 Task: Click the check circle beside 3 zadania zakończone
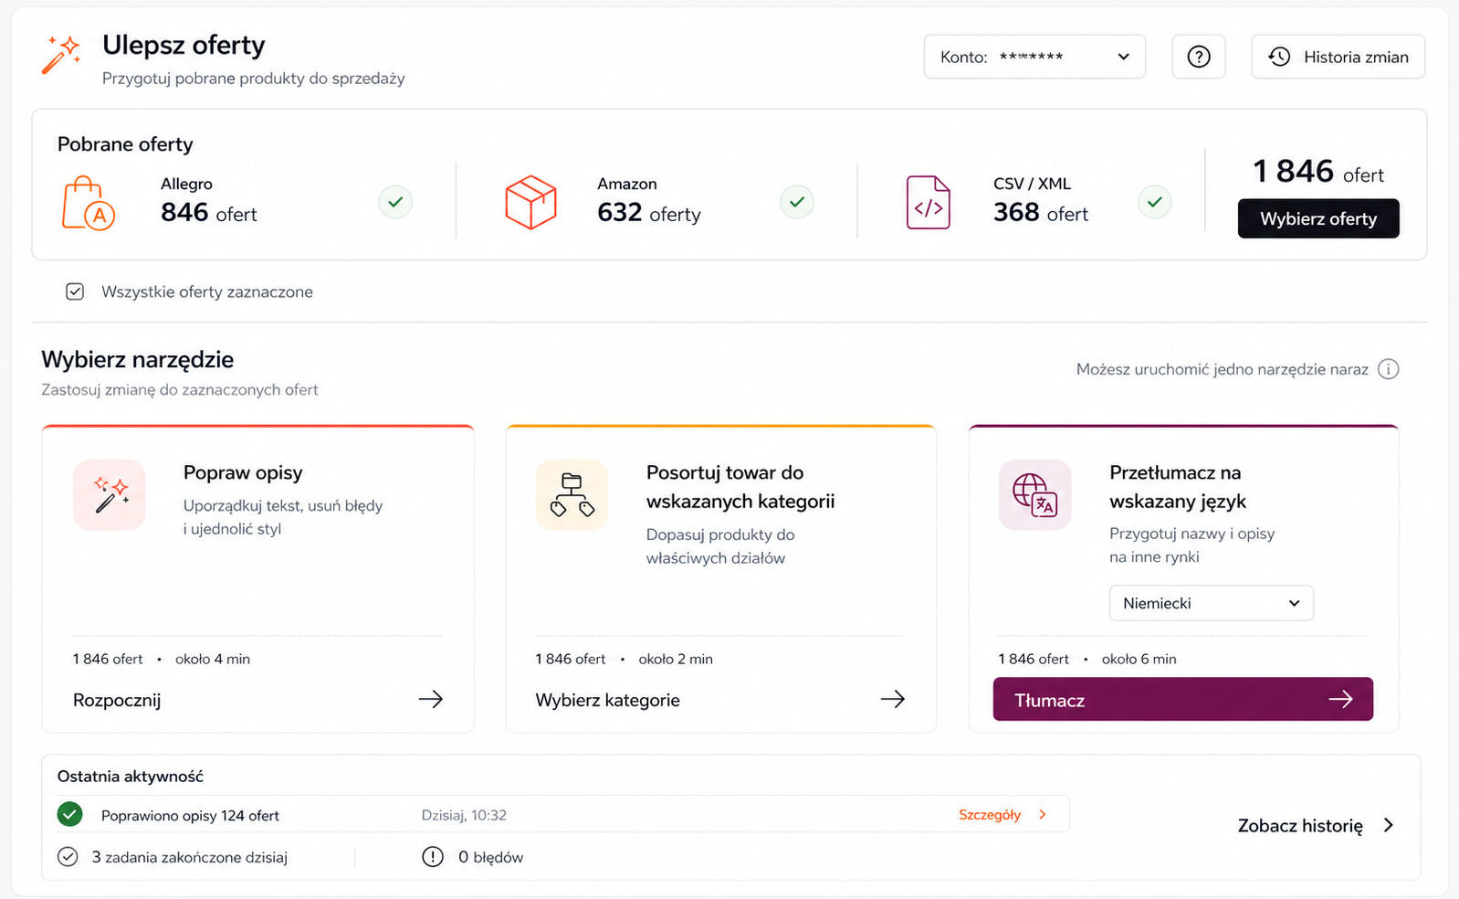(x=68, y=857)
